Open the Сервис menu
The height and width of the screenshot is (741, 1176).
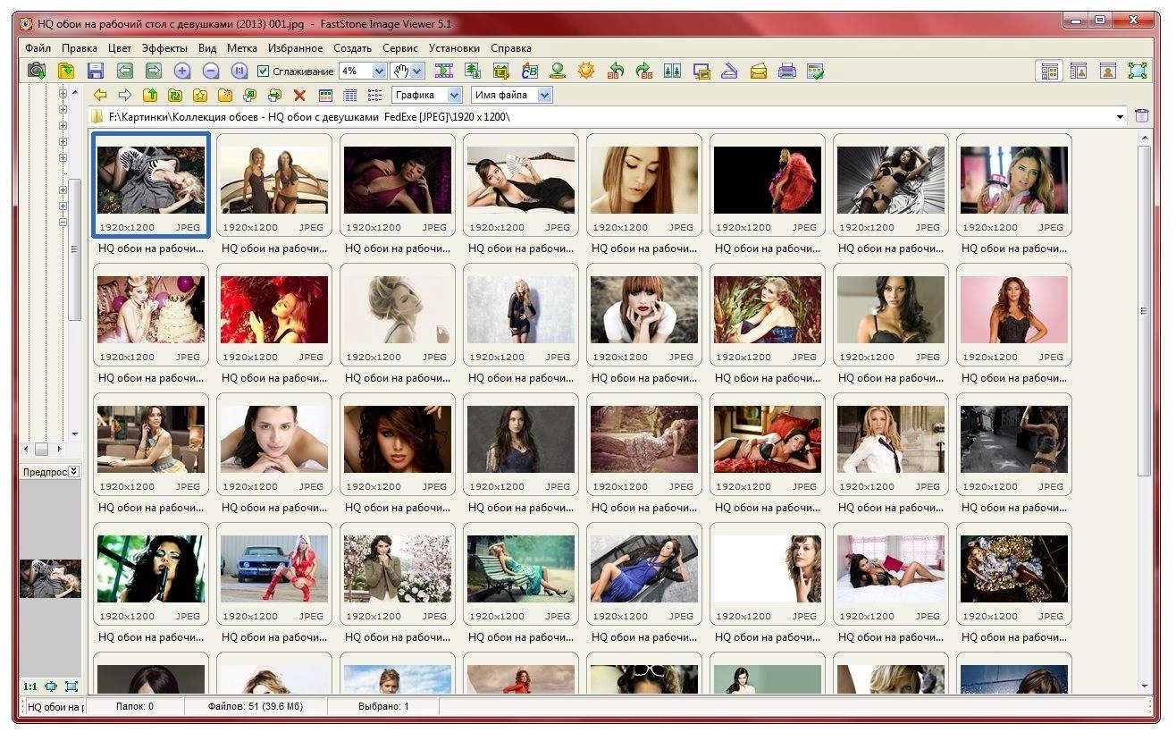399,48
